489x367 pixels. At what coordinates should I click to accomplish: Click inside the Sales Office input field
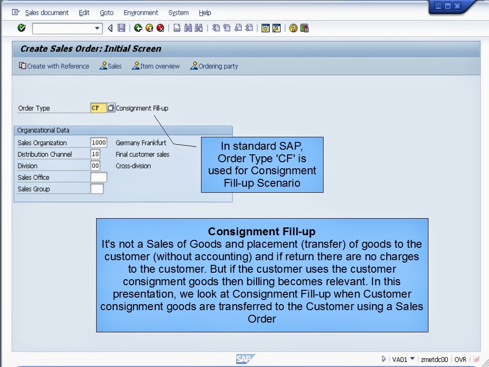(x=98, y=177)
